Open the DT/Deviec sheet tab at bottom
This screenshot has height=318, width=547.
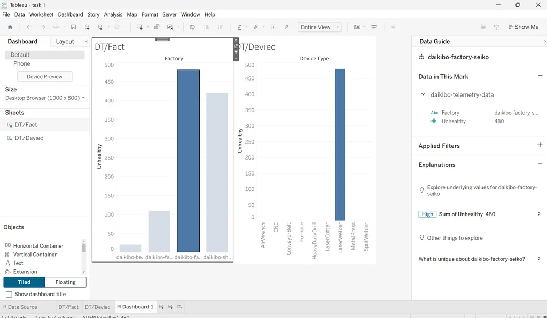[97, 307]
